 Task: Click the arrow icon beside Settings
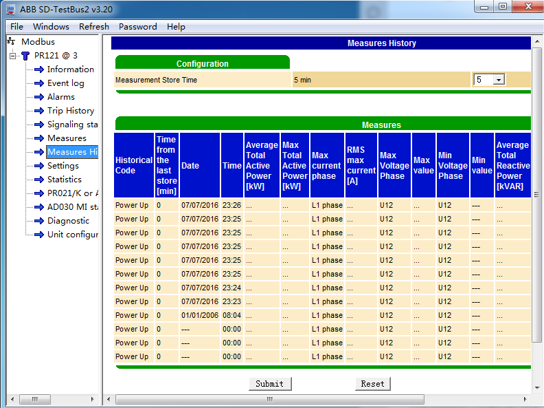click(39, 166)
